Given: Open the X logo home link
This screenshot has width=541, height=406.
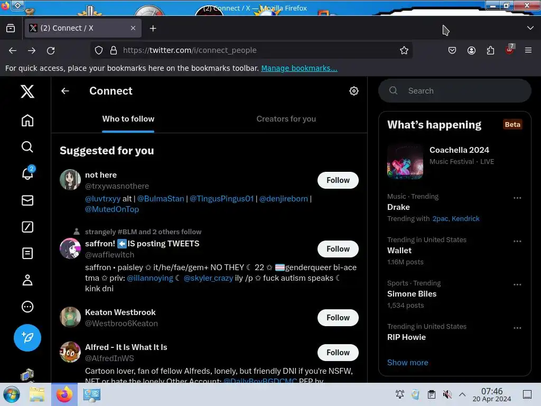Looking at the screenshot, I should [27, 91].
